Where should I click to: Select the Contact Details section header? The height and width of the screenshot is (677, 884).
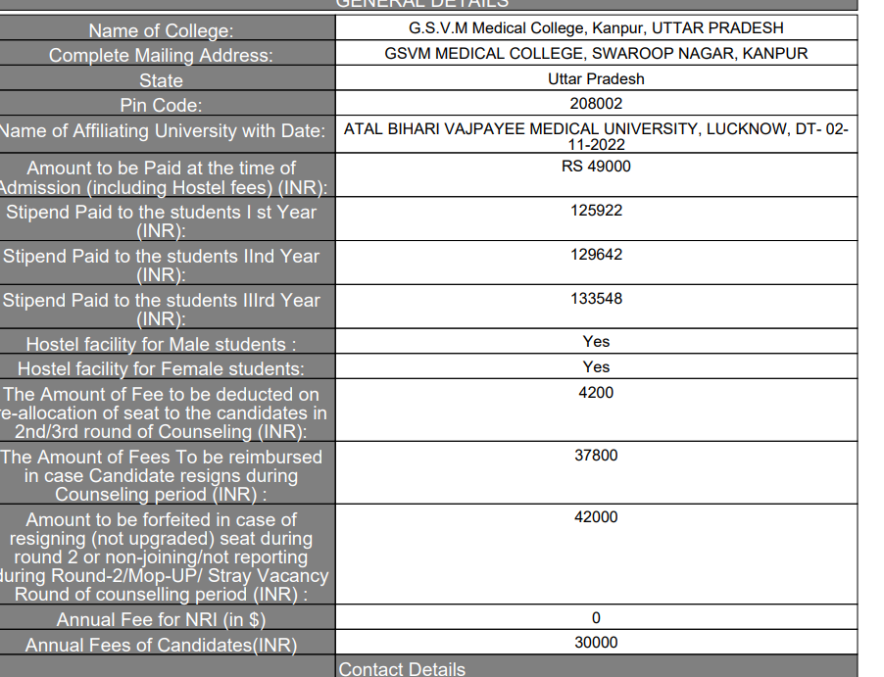click(x=402, y=669)
